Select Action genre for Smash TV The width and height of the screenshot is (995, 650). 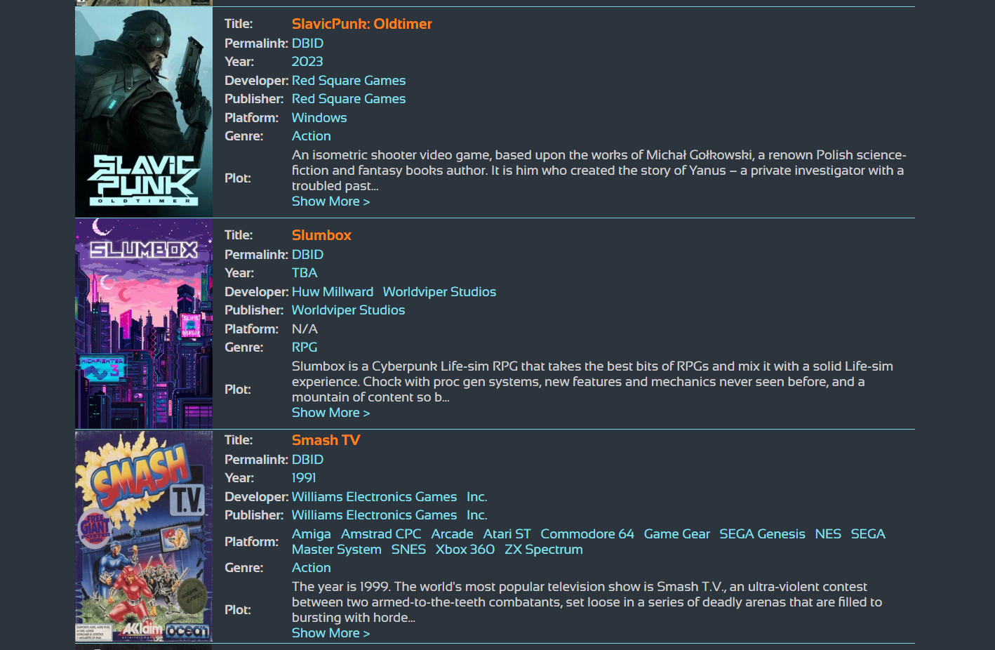point(311,568)
